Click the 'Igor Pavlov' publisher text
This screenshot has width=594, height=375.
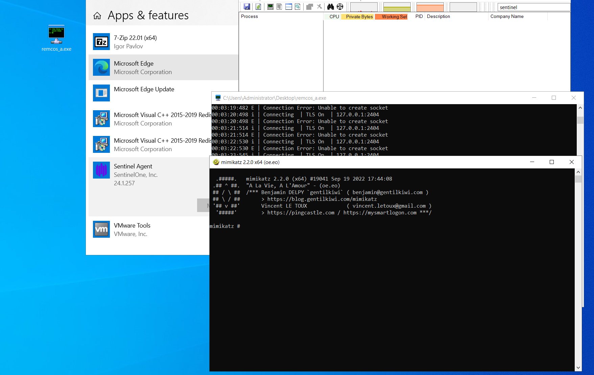click(128, 46)
